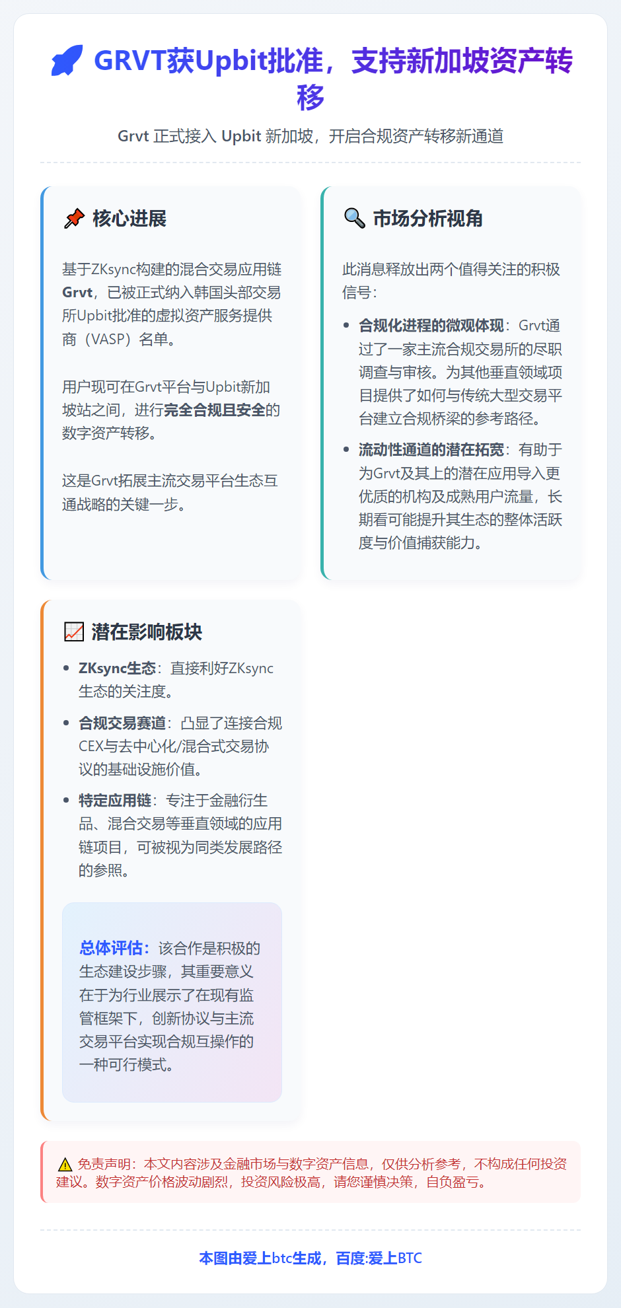Click the 核心进展 section heading
The image size is (621, 1308).
coord(129,219)
